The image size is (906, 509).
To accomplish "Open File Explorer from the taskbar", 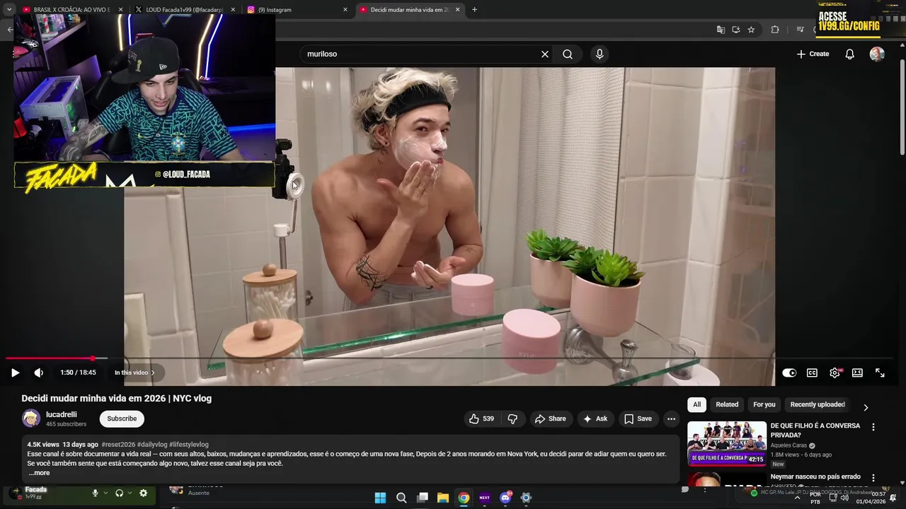I will click(442, 498).
